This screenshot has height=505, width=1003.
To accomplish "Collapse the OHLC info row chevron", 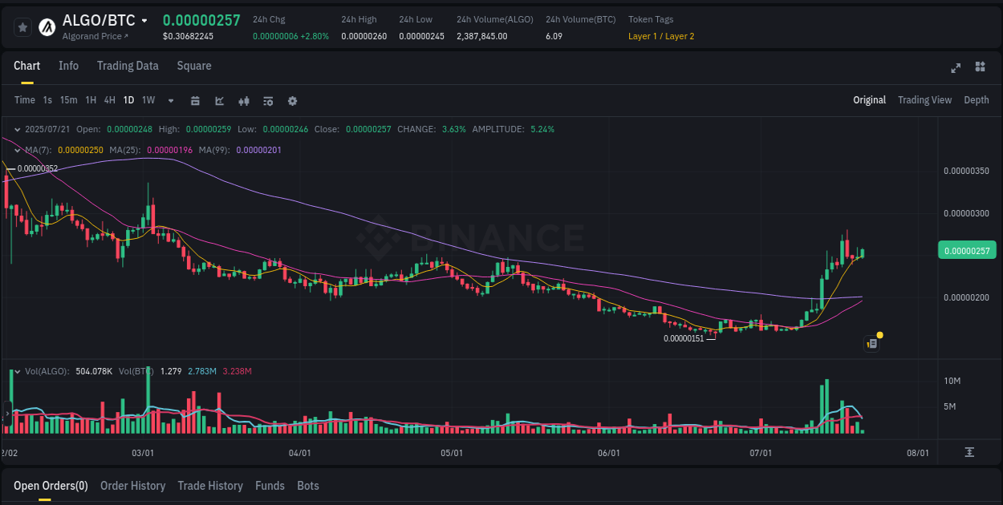I will tap(16, 128).
